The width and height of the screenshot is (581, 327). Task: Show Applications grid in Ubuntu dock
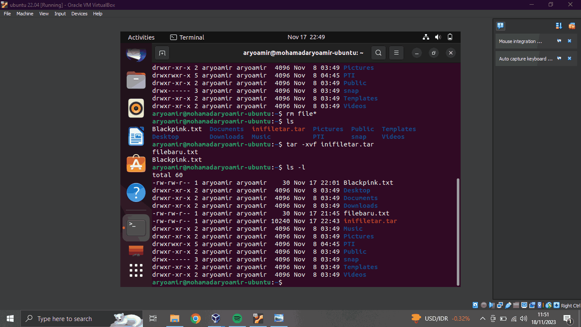point(136,270)
